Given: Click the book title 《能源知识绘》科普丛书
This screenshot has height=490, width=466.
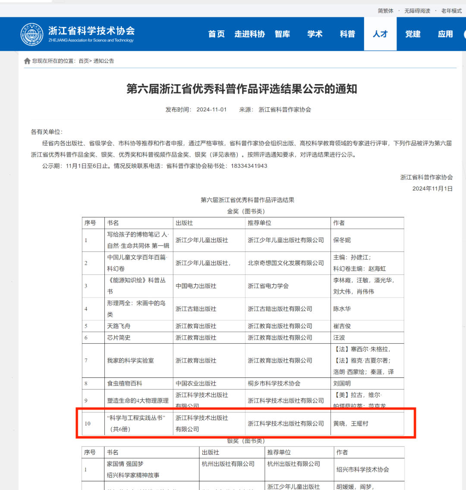Looking at the screenshot, I should click(x=136, y=286).
